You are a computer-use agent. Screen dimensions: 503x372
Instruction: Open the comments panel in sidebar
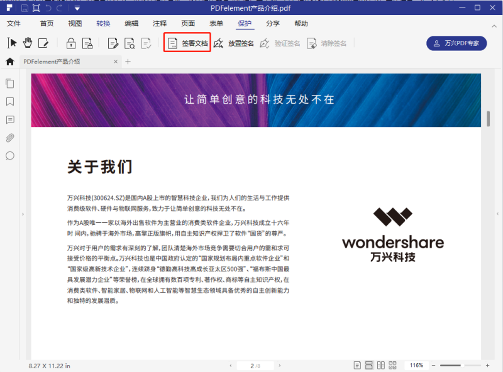9,120
